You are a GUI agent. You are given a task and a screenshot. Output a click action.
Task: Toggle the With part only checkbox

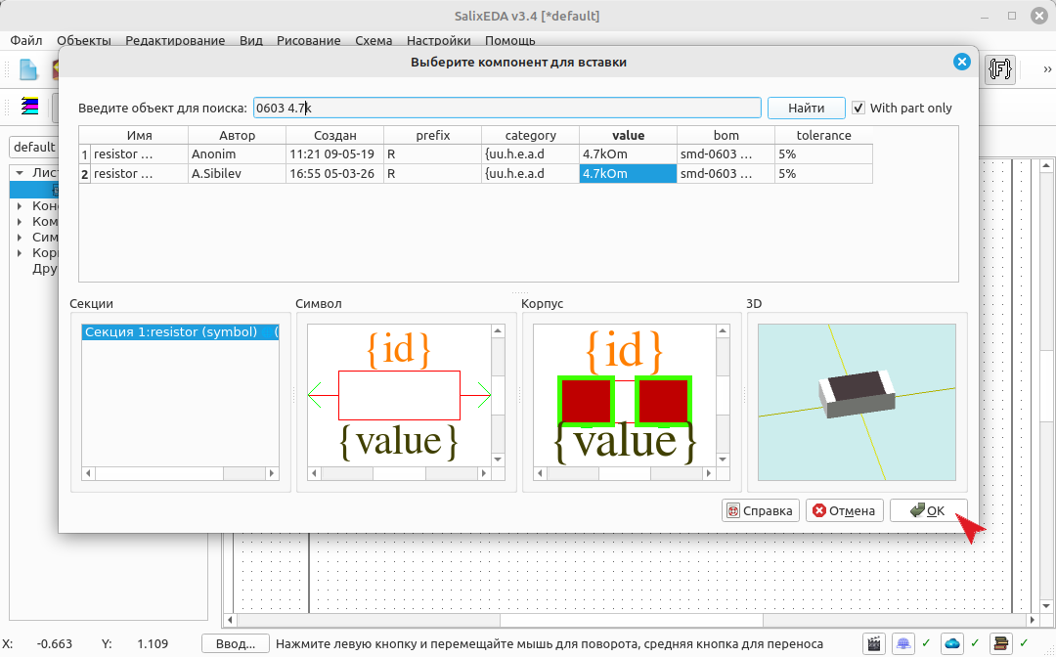[x=858, y=108]
